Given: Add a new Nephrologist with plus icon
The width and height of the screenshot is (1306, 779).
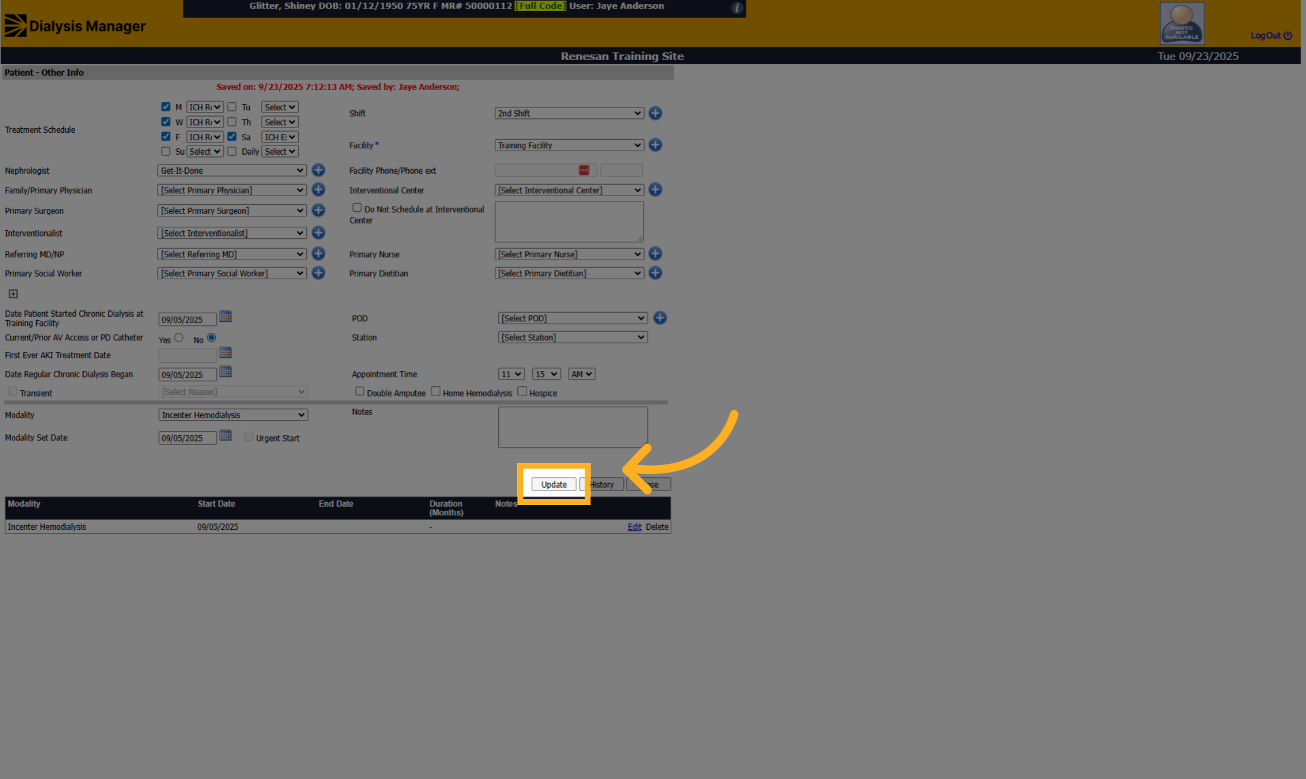Looking at the screenshot, I should click(x=318, y=170).
